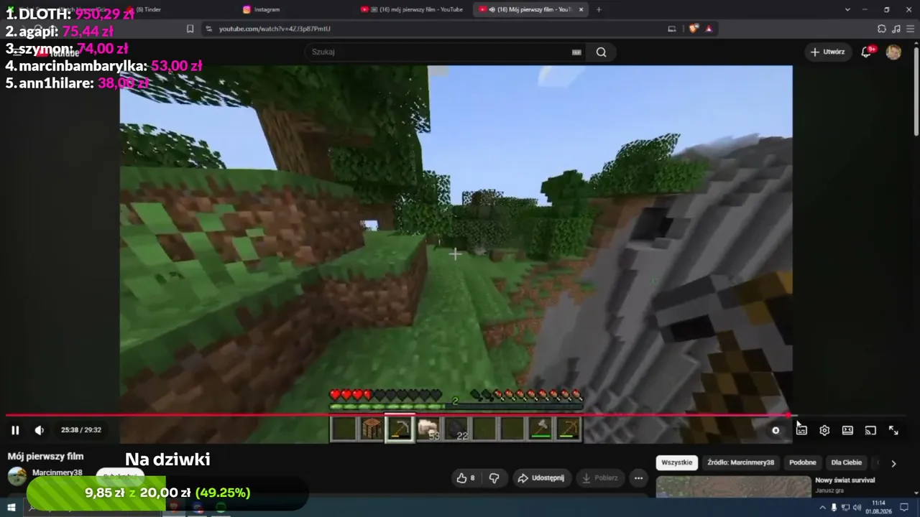The image size is (920, 517).
Task: Show more filter chips with the right arrow
Action: [x=893, y=463]
